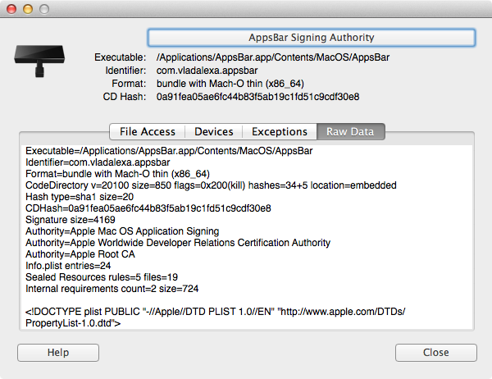Click the CD Hash value in the summary

pos(257,96)
